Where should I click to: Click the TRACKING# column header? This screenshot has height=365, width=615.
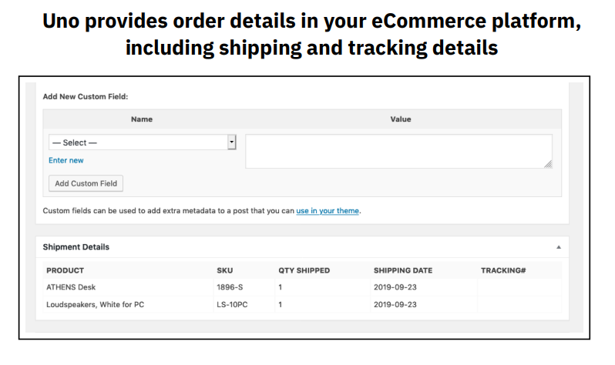point(503,270)
